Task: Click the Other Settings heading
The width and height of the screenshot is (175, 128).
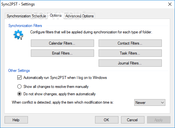Action: click(x=19, y=71)
